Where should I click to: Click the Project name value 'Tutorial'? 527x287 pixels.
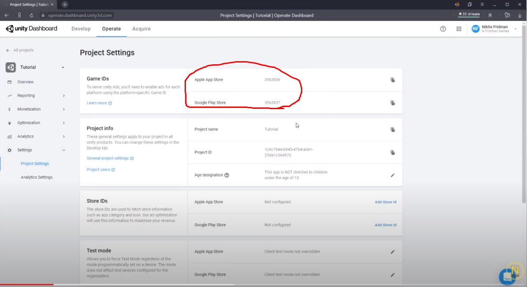pyautogui.click(x=271, y=129)
